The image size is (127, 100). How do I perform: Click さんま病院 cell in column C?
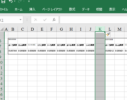click(x=22, y=46)
